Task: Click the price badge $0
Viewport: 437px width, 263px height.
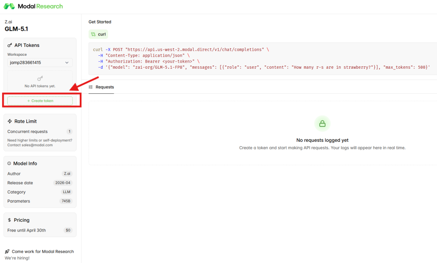Action: coord(68,230)
